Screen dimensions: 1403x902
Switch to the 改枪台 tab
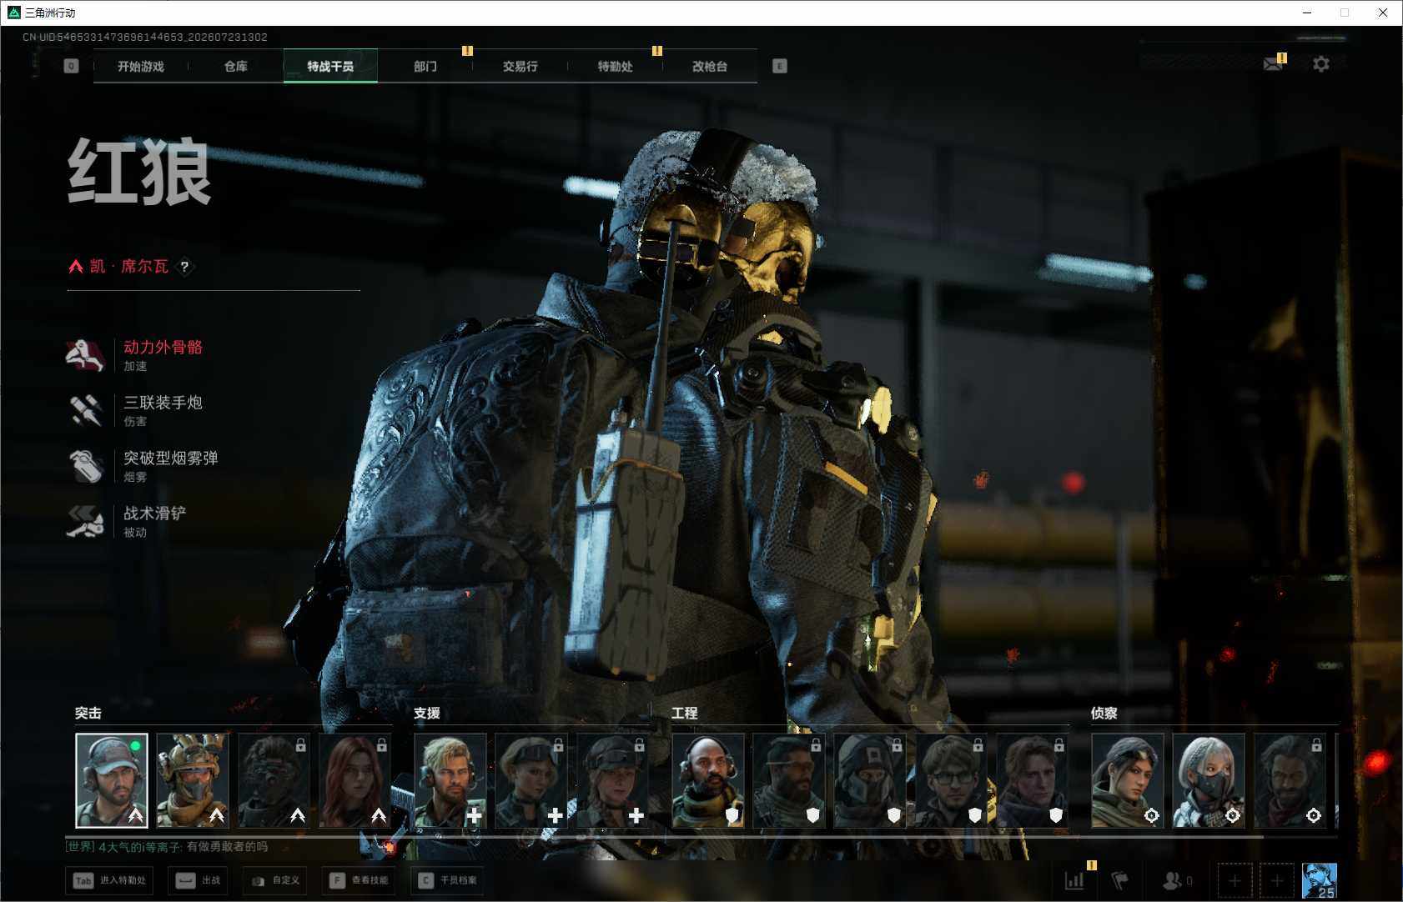[x=710, y=66]
